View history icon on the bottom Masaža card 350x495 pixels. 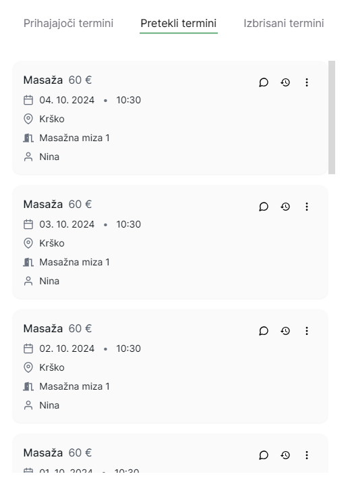[285, 455]
